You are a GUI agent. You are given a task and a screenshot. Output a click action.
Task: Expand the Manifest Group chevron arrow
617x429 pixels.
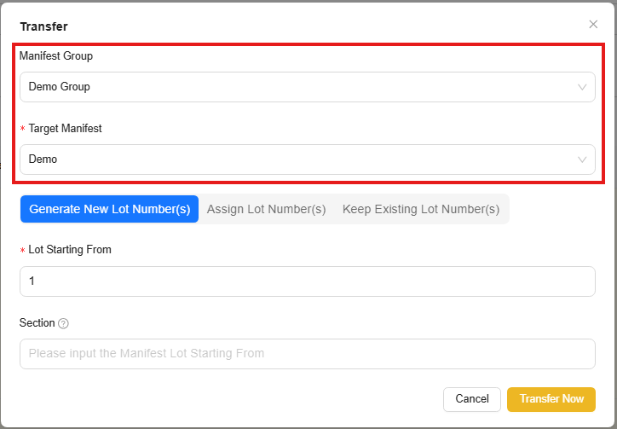click(582, 87)
